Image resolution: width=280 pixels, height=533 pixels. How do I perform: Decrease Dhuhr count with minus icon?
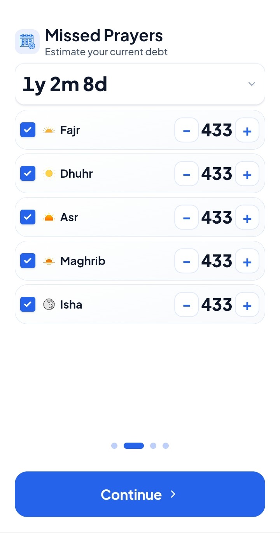[187, 174]
